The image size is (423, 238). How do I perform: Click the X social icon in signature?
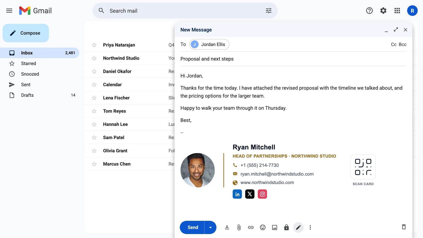point(250,194)
